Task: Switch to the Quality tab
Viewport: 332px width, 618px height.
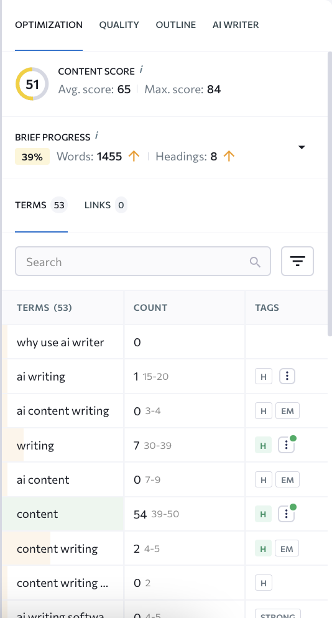Action: click(119, 25)
